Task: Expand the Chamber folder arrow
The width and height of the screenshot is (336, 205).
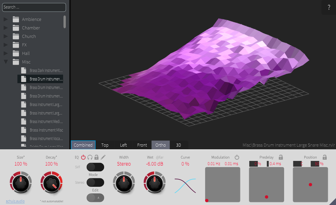Action: [x=6, y=28]
